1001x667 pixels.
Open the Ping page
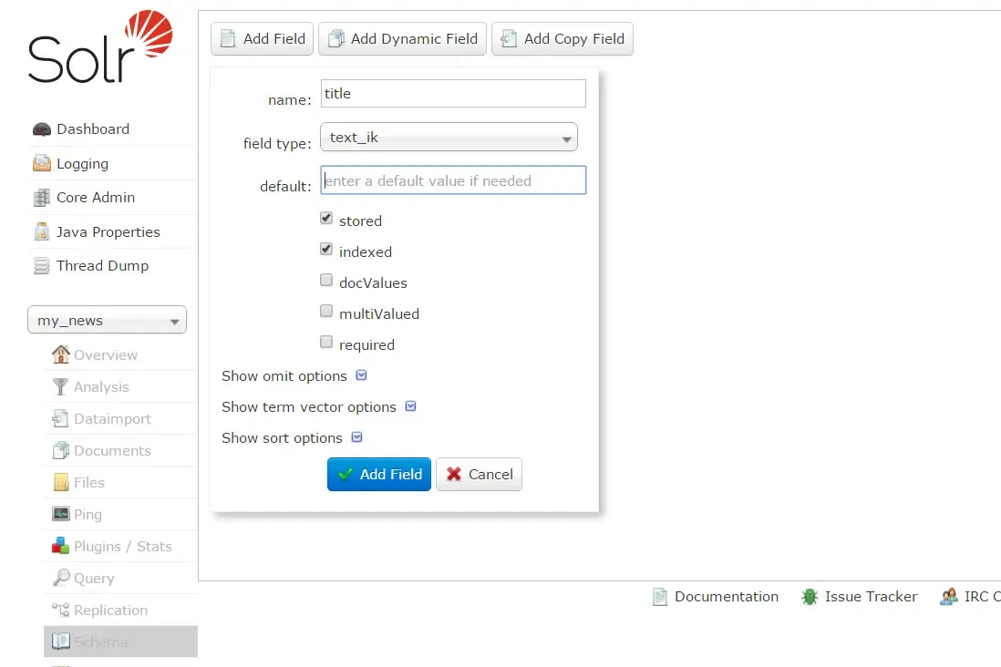[88, 515]
